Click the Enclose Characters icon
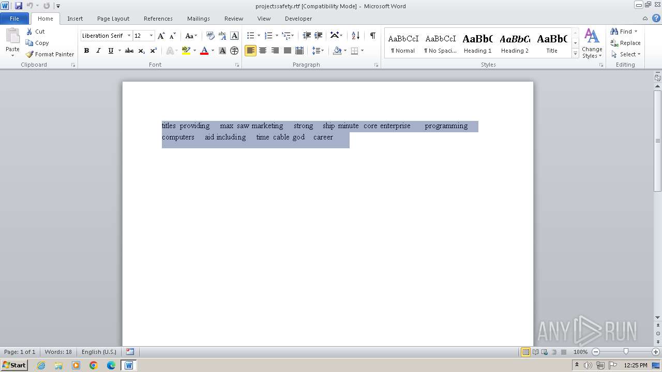This screenshot has height=372, width=662. tap(234, 51)
